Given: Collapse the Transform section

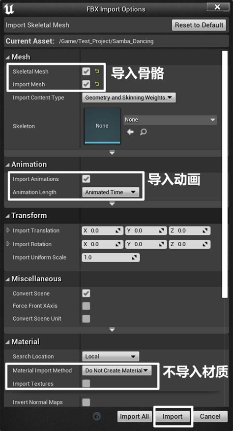Looking at the screenshot, I should pyautogui.click(x=7, y=216).
